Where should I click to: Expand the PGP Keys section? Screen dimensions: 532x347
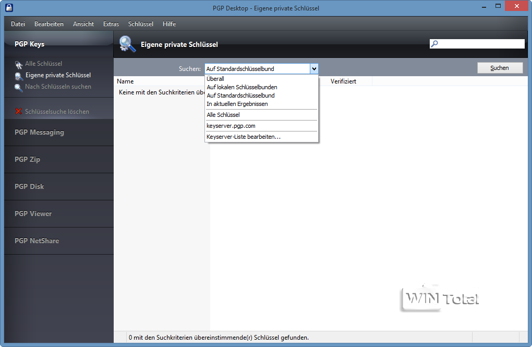[x=59, y=44]
